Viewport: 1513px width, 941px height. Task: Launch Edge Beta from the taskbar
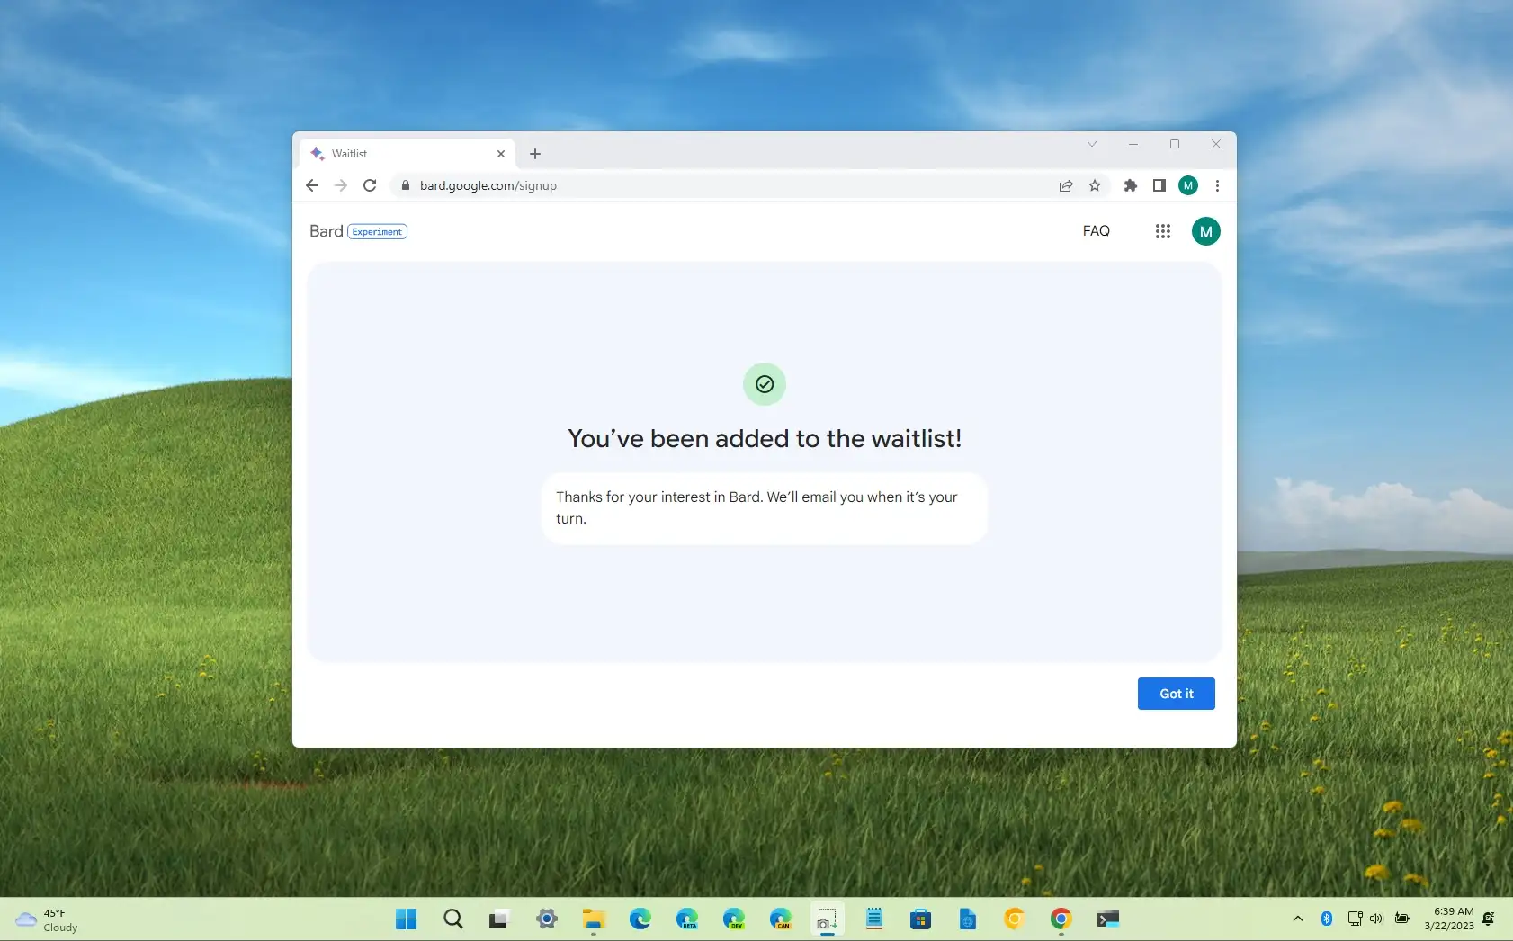click(687, 919)
